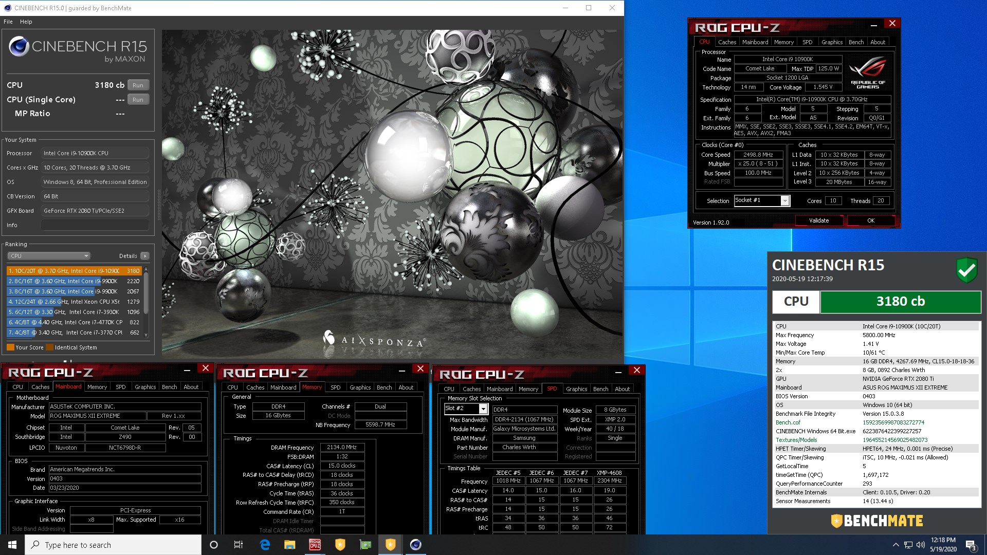Viewport: 987px width, 555px height.
Task: Click the taskbar clock showing 12:18 PM
Action: pyautogui.click(x=943, y=545)
